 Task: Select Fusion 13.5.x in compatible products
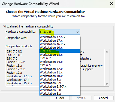click(16, 62)
